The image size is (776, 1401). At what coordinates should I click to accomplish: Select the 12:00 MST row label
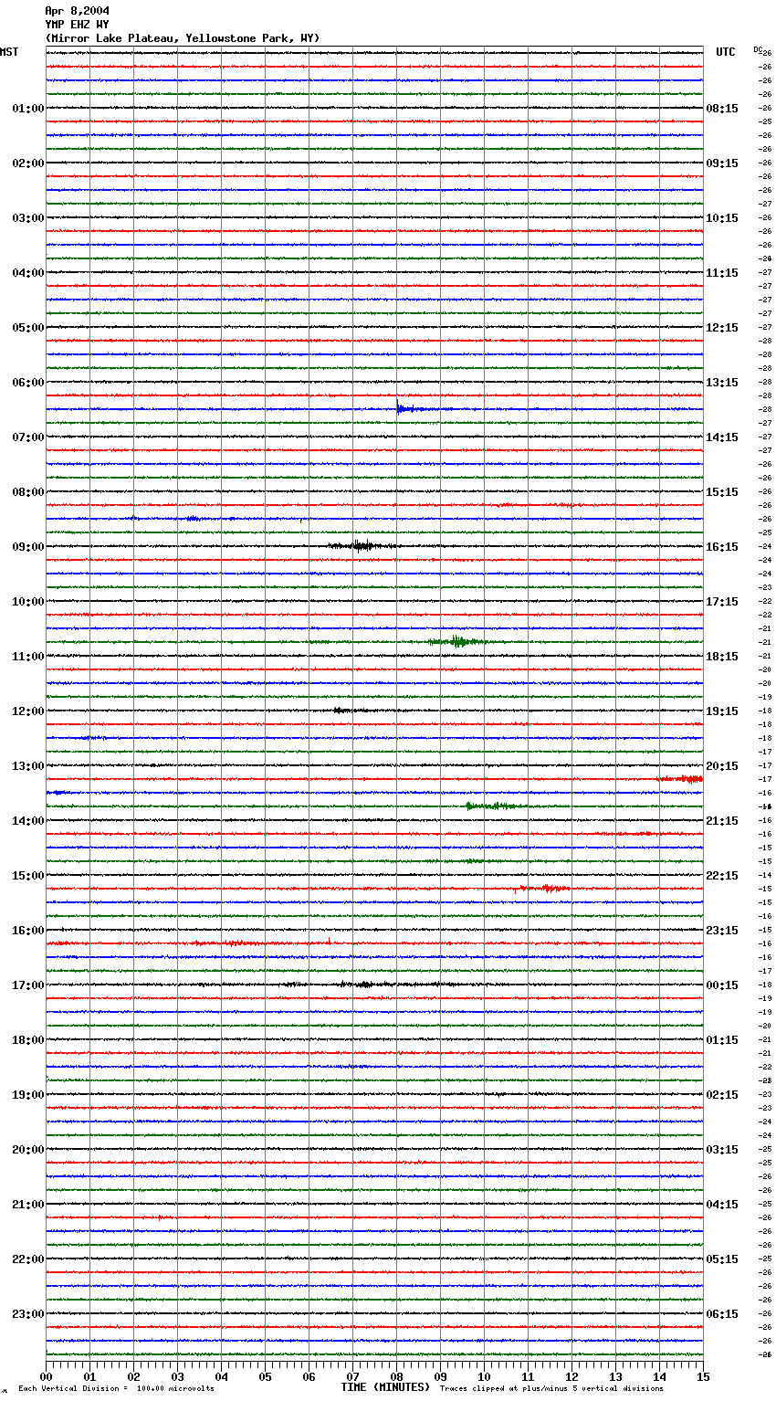click(28, 711)
